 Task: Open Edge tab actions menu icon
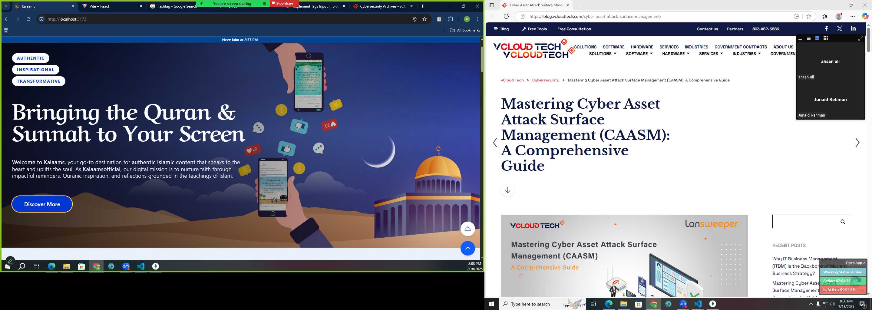click(x=492, y=5)
